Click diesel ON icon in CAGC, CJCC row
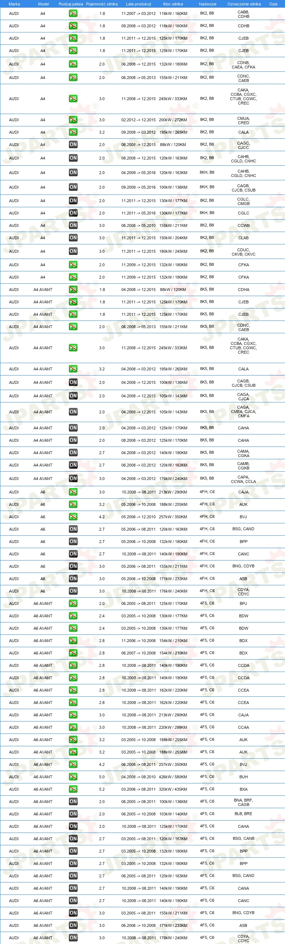This screenshot has height=944, width=285. pyautogui.click(x=73, y=145)
